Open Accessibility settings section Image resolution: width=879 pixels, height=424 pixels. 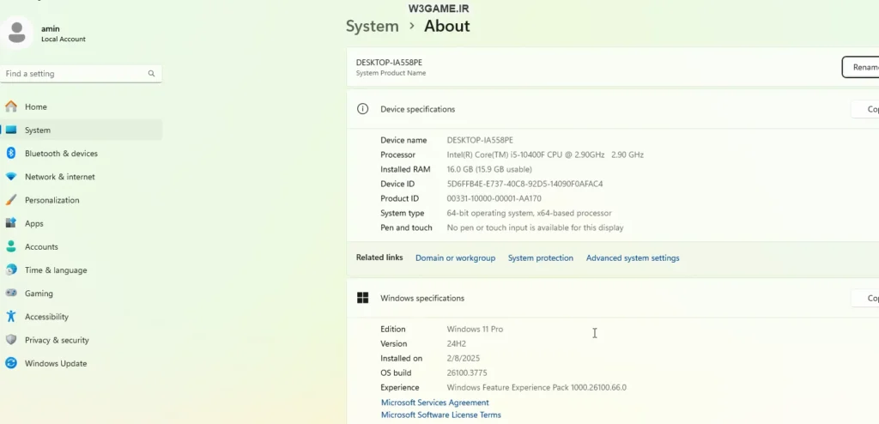(82, 317)
